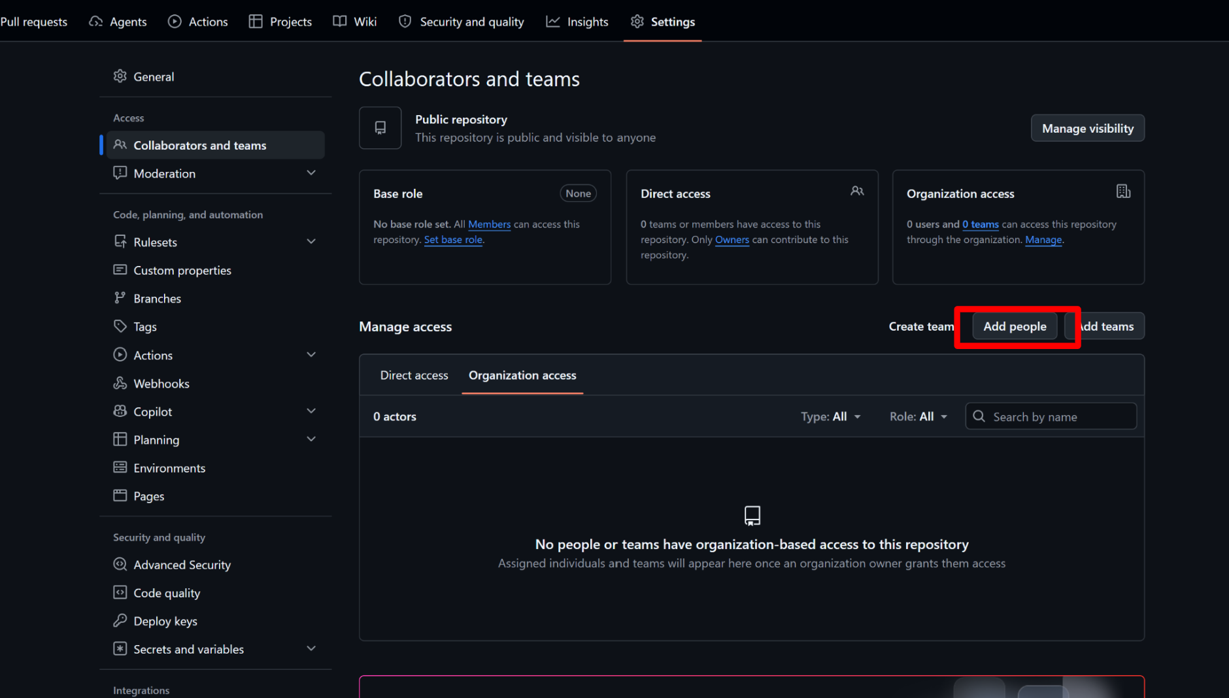Click the Deploy keys key icon
This screenshot has height=698, width=1229.
click(120, 620)
